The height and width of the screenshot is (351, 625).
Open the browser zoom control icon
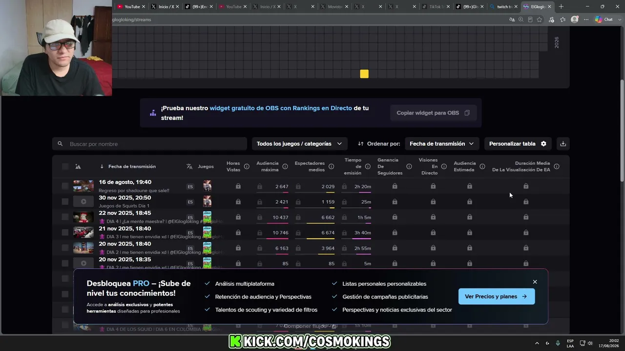(521, 19)
